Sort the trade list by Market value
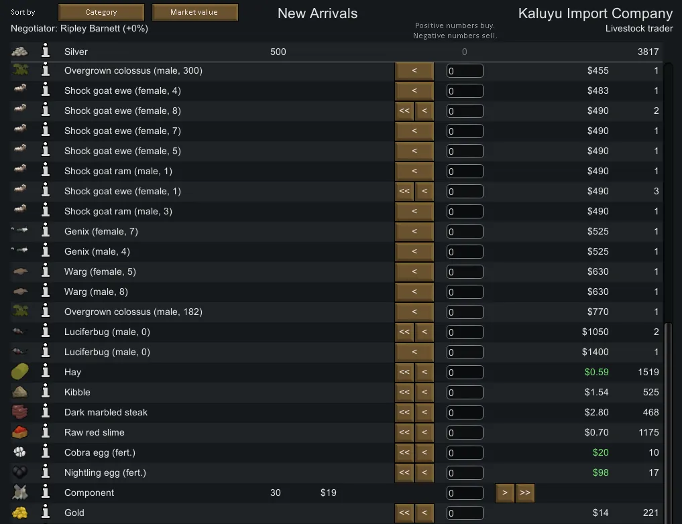Screen dimensions: 682x524 pyautogui.click(x=194, y=12)
